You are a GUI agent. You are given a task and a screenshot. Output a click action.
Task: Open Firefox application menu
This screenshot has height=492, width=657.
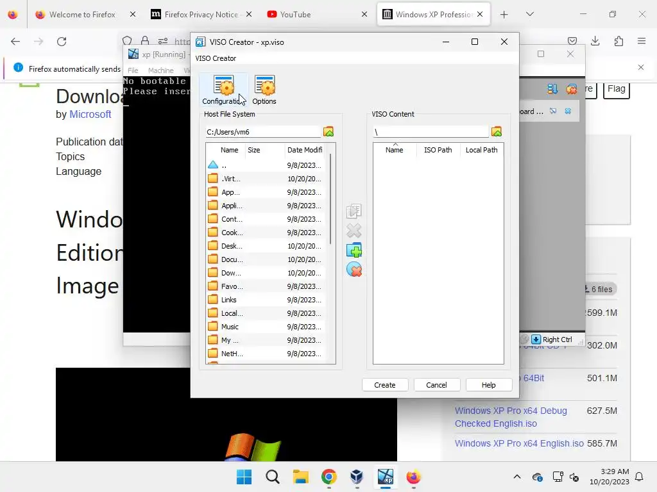pos(642,41)
